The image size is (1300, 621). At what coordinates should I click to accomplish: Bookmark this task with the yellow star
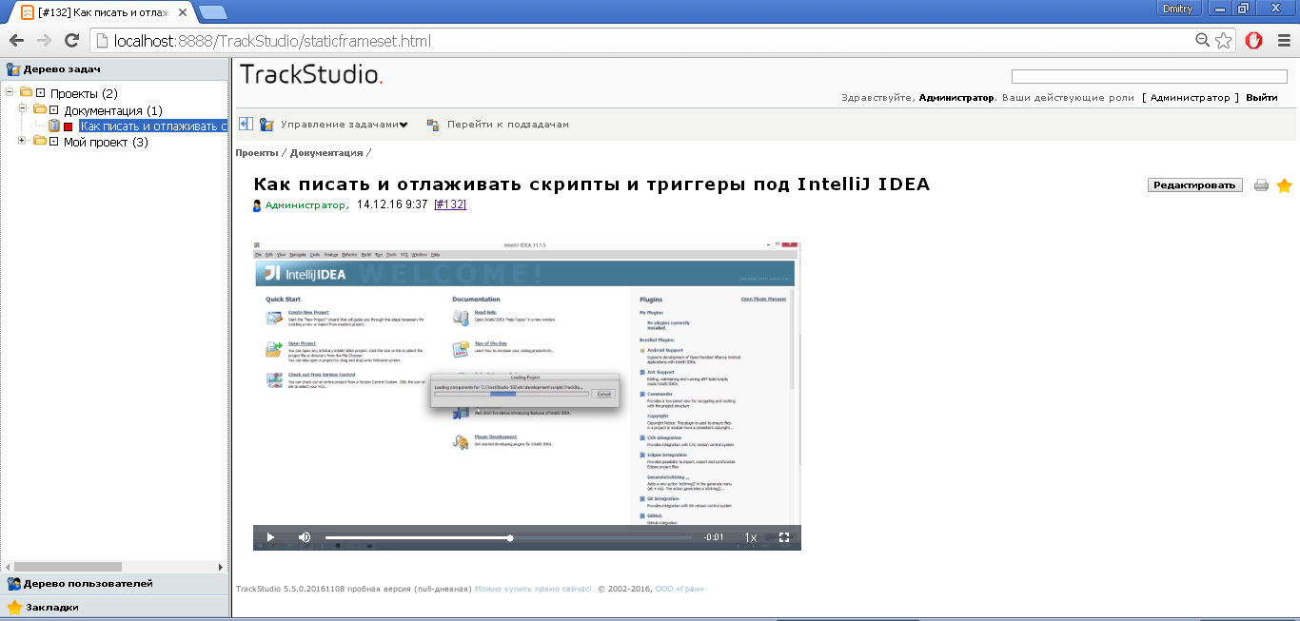coord(1284,185)
